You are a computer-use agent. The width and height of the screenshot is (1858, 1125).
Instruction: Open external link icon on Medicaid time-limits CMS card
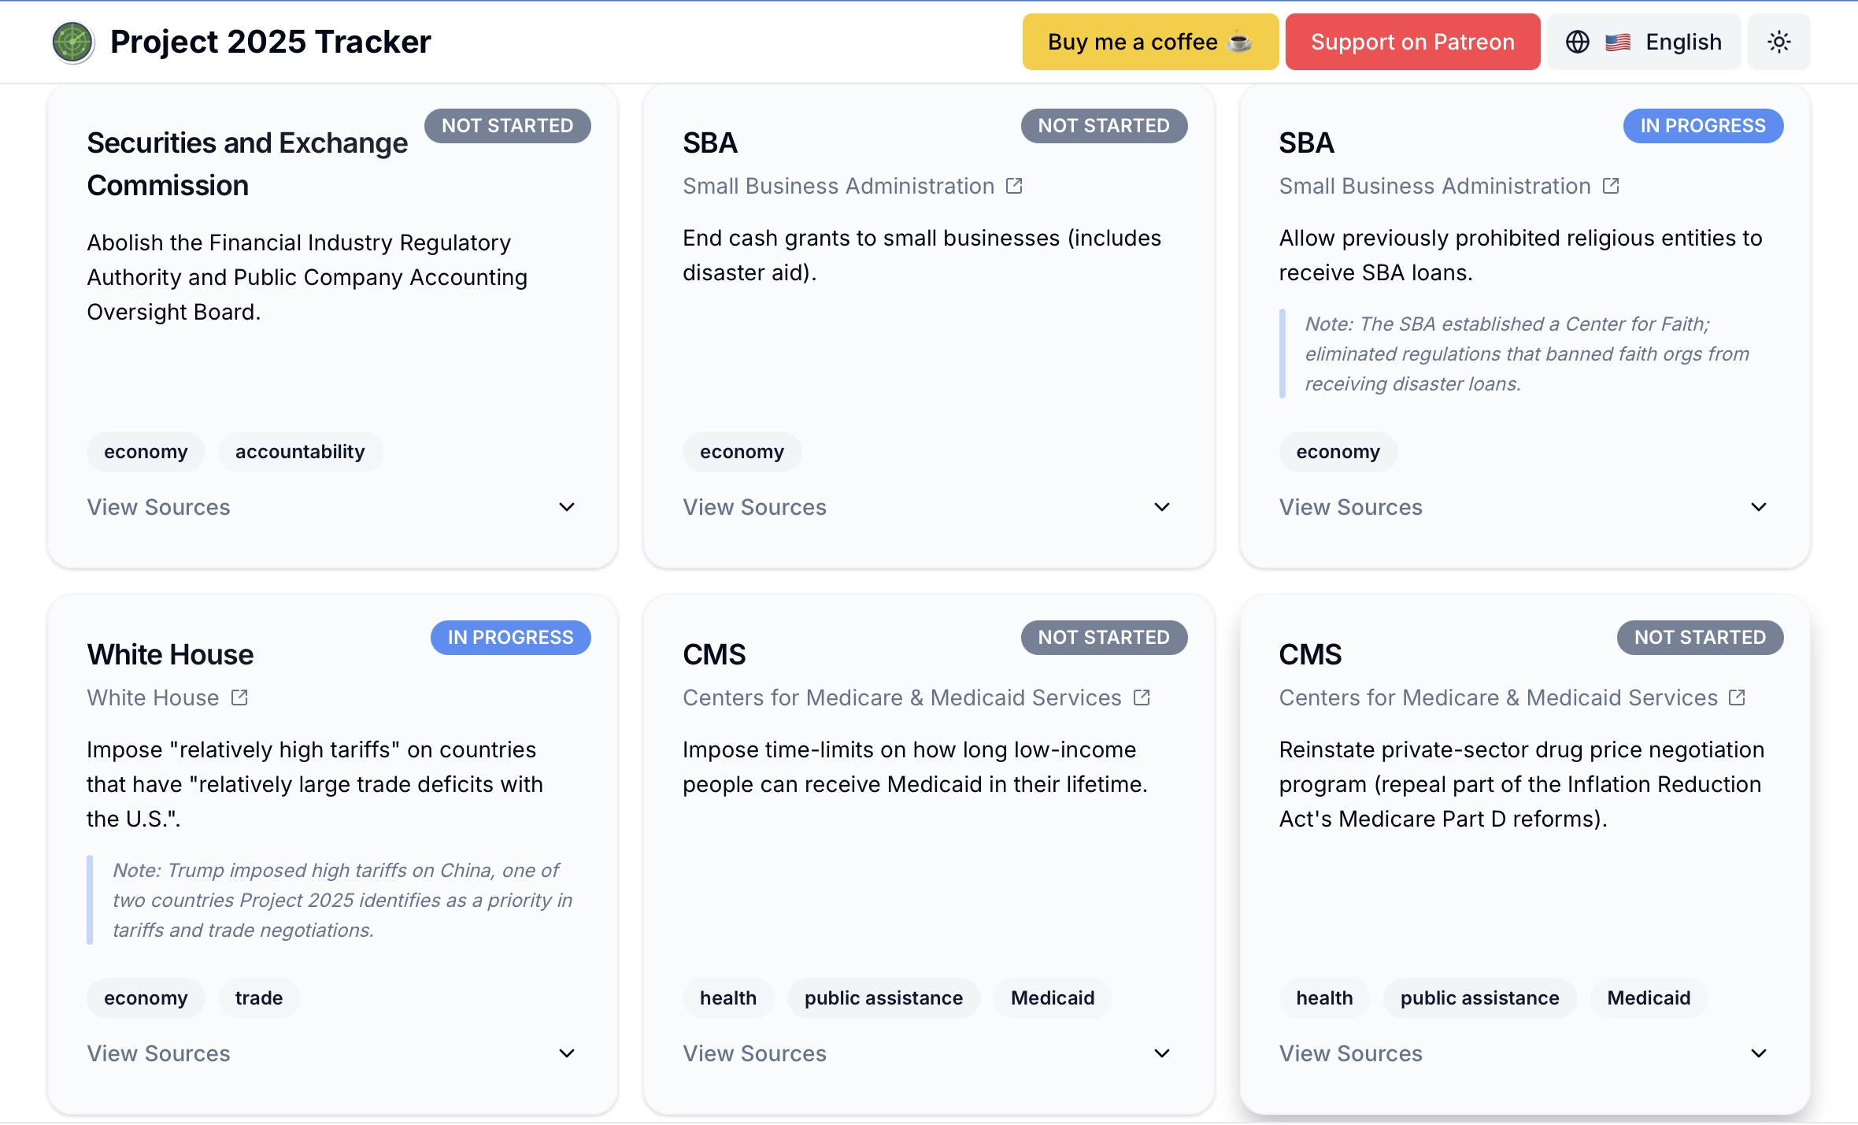(x=1142, y=698)
